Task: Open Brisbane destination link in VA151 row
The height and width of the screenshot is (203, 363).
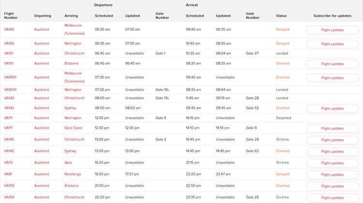Action: (x=71, y=63)
